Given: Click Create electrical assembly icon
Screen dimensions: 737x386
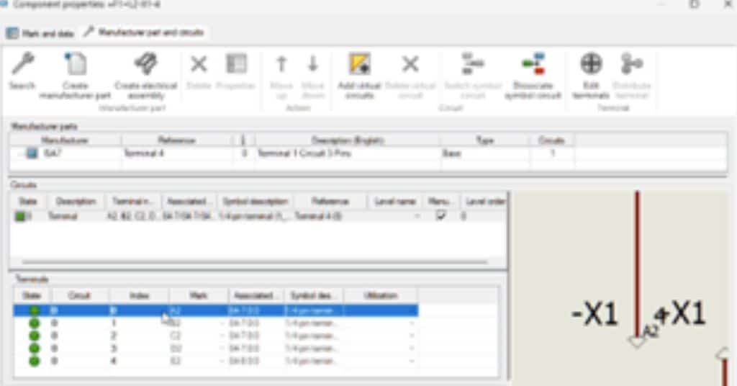Looking at the screenshot, I should click(146, 64).
